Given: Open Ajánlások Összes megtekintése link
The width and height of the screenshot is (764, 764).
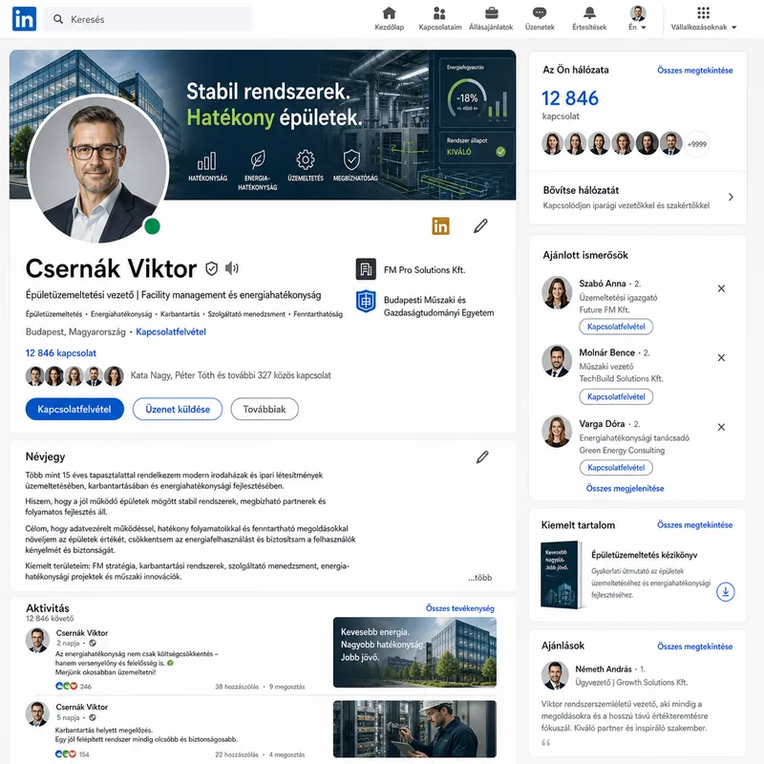Looking at the screenshot, I should click(695, 647).
